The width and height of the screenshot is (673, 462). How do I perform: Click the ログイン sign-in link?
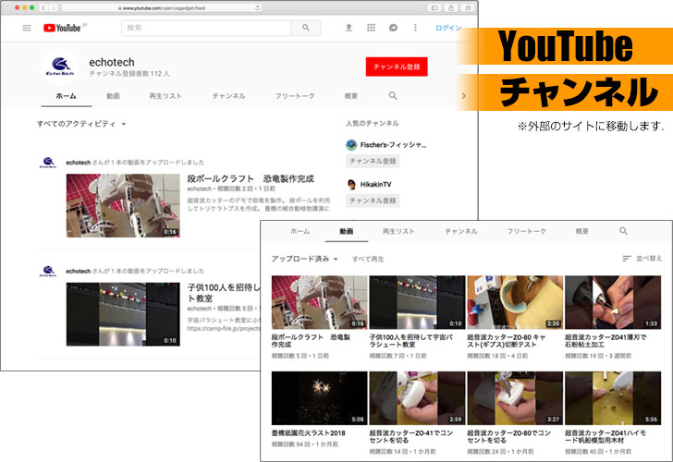click(x=448, y=28)
